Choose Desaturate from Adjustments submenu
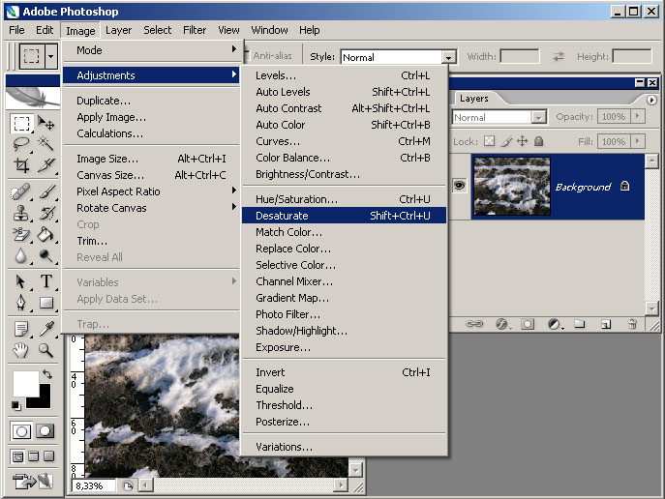 click(344, 216)
